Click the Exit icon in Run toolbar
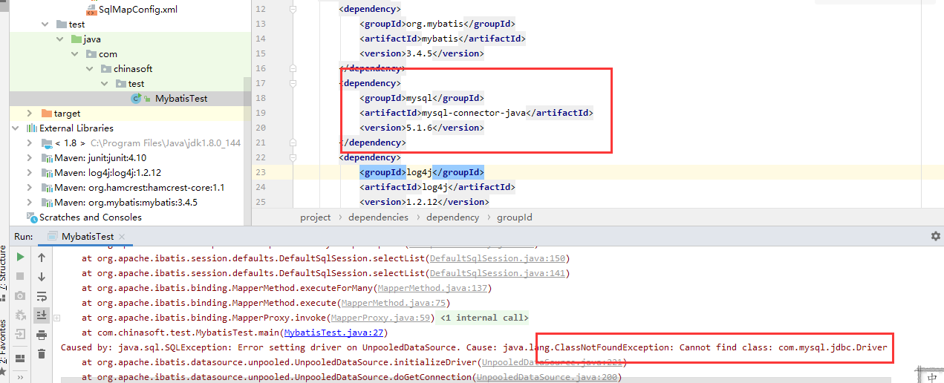Viewport: 944px width, 383px height. [x=21, y=334]
